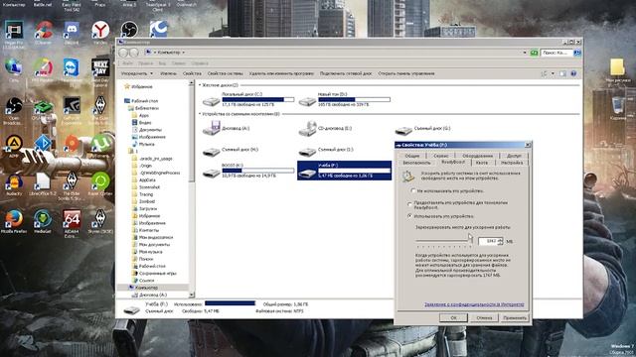636x357 pixels.
Task: Toggle the Explorer preview pane icon
Action: (x=562, y=73)
